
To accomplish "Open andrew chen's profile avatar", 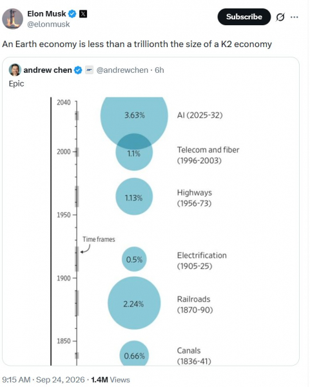I will pos(15,70).
